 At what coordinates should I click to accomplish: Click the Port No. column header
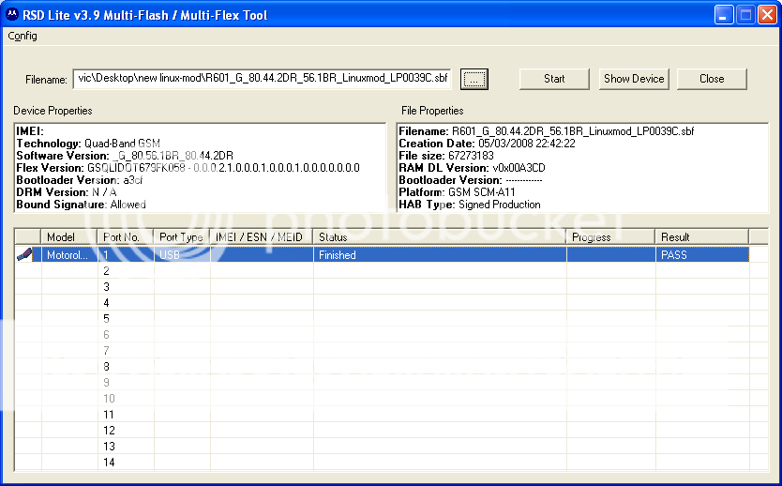tap(126, 237)
